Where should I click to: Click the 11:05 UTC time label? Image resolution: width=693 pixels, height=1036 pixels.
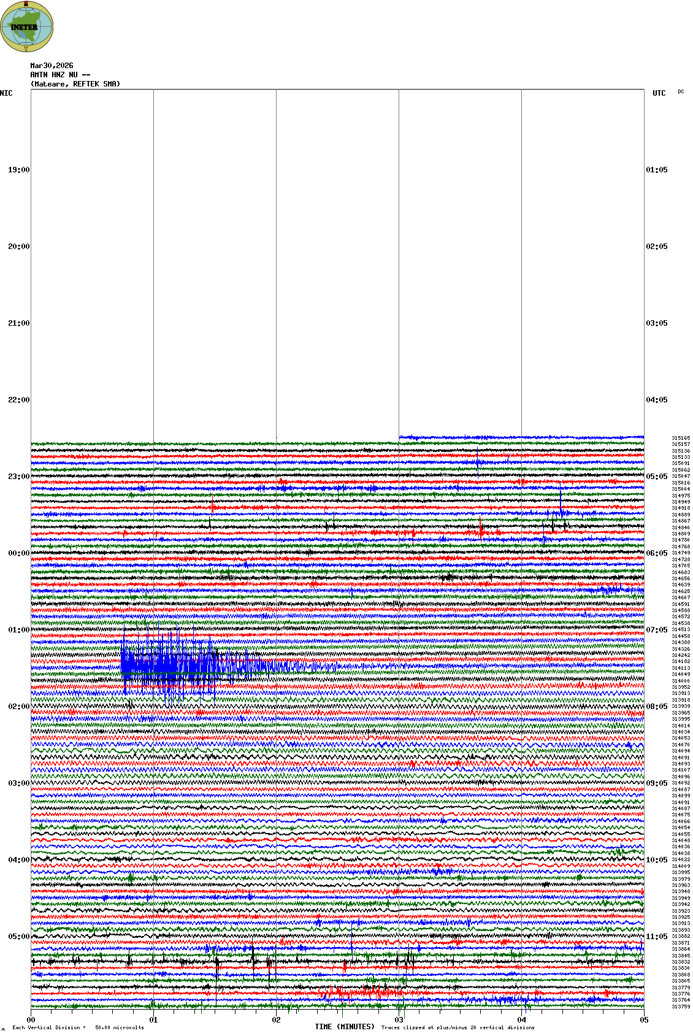coord(657,937)
